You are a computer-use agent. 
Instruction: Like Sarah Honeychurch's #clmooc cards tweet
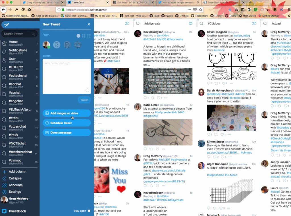pos(222,135)
